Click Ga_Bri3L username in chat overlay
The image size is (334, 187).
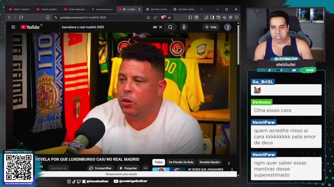pos(263,82)
